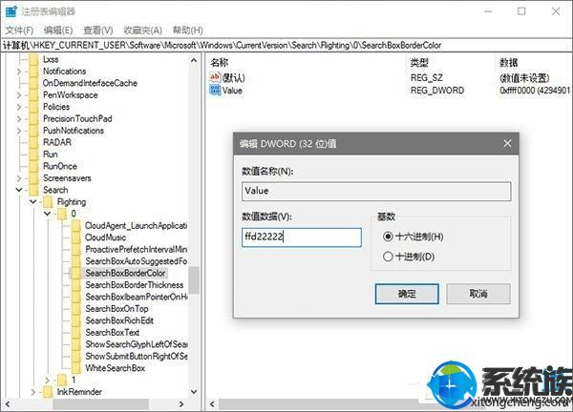Collapse the 0 key node
The width and height of the screenshot is (573, 412).
tap(47, 214)
